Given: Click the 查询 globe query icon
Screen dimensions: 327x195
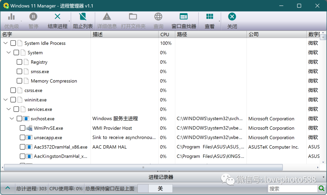Looking at the screenshot, I should (158, 16).
